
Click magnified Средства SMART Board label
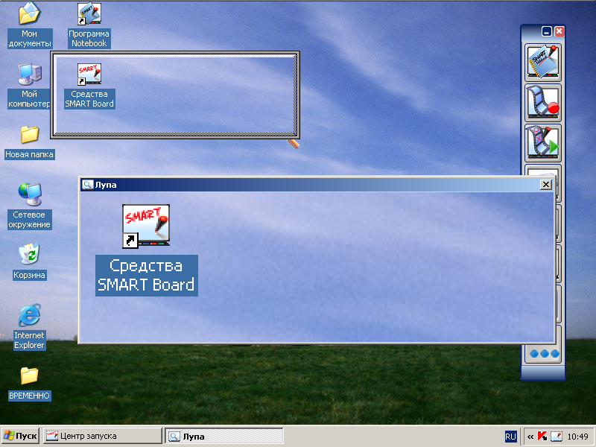tap(146, 275)
